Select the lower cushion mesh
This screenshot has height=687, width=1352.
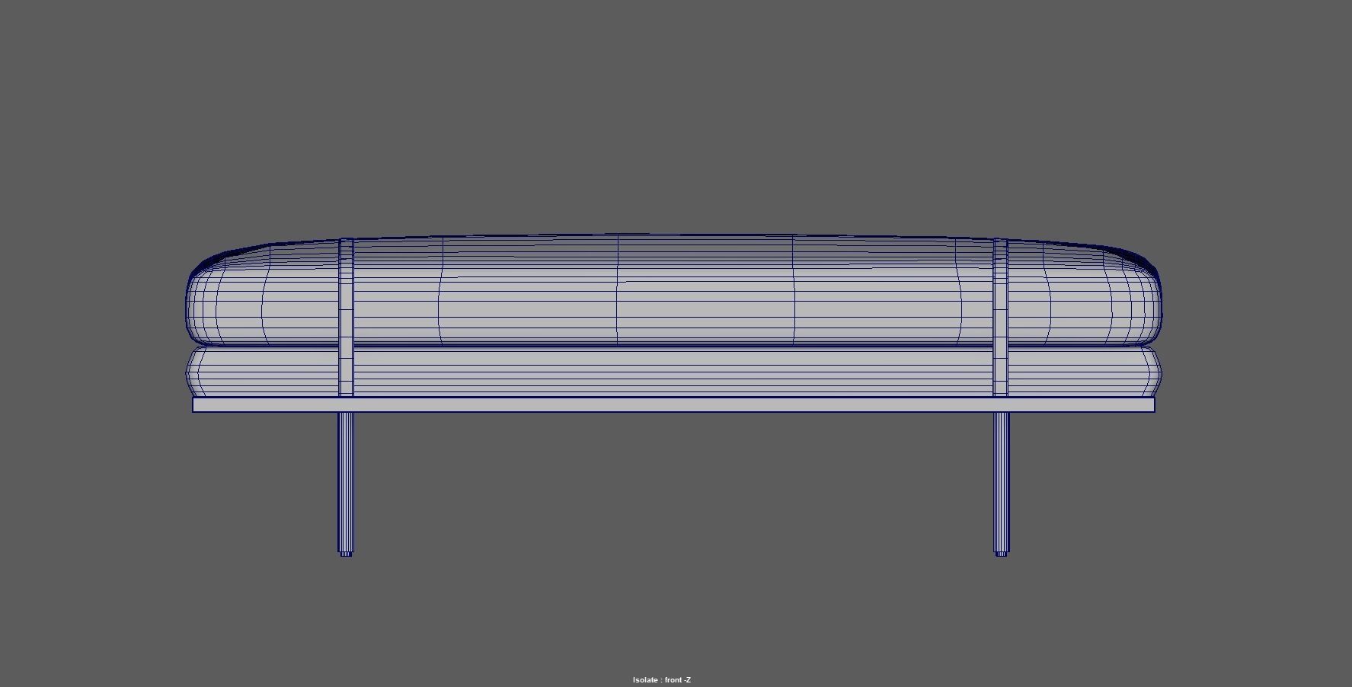[x=674, y=372]
